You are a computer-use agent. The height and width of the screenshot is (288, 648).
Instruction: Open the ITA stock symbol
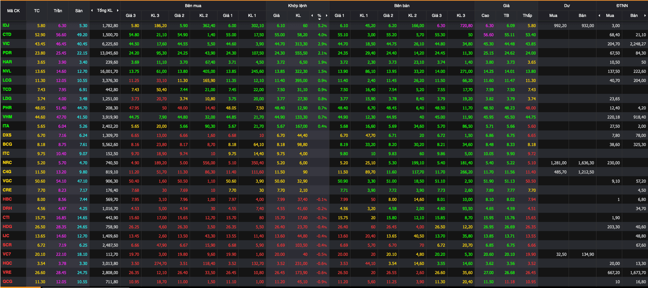tap(6, 126)
